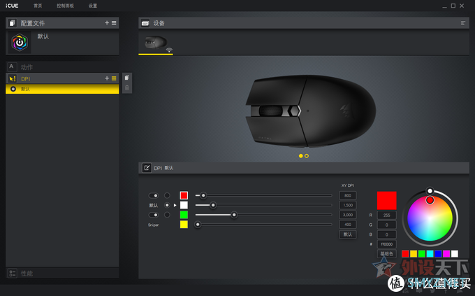Image resolution: width=475 pixels, height=296 pixels.
Task: Delete the selected DPI preset via trash icon
Action: [x=127, y=87]
